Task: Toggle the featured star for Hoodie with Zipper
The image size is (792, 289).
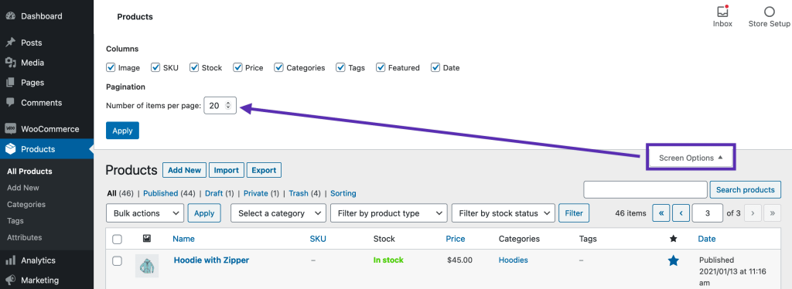Action: [x=673, y=260]
